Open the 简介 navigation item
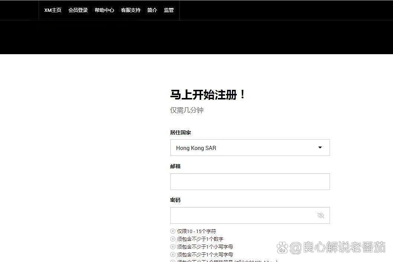 tap(152, 10)
